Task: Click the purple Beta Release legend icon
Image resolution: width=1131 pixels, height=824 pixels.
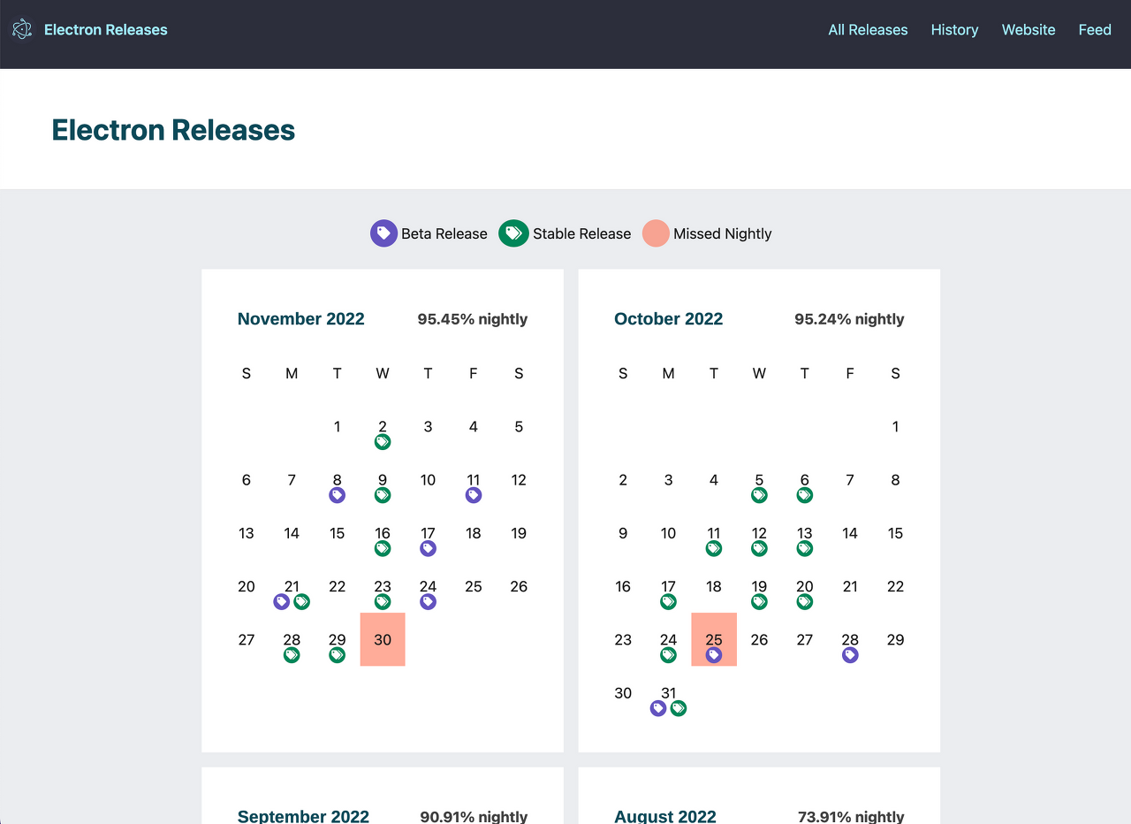Action: click(x=383, y=233)
